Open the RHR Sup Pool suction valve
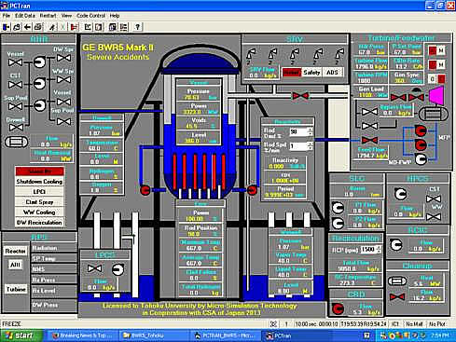This screenshot has width=456, height=342. 15,106
